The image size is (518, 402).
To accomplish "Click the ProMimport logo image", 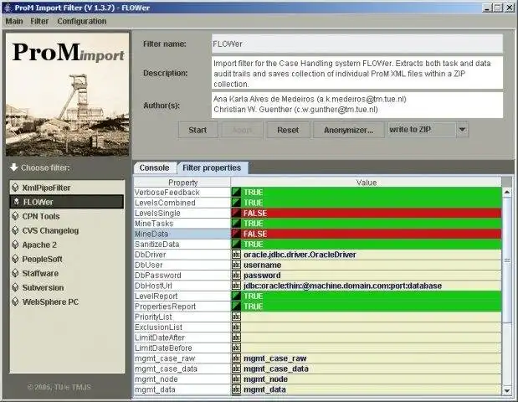I will point(68,94).
